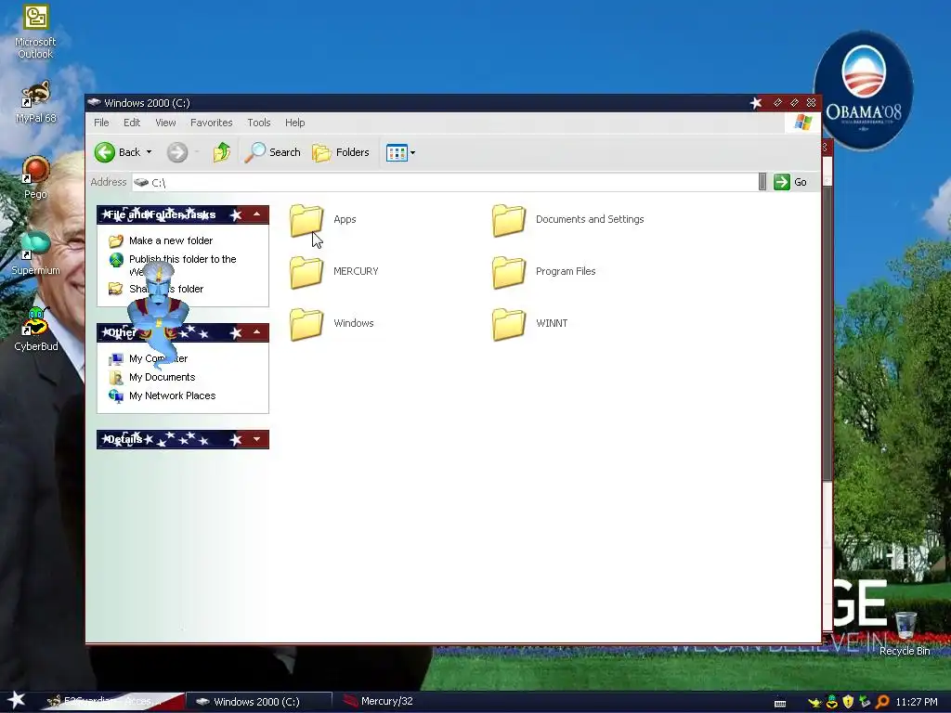Open the Edit menu

pyautogui.click(x=132, y=123)
